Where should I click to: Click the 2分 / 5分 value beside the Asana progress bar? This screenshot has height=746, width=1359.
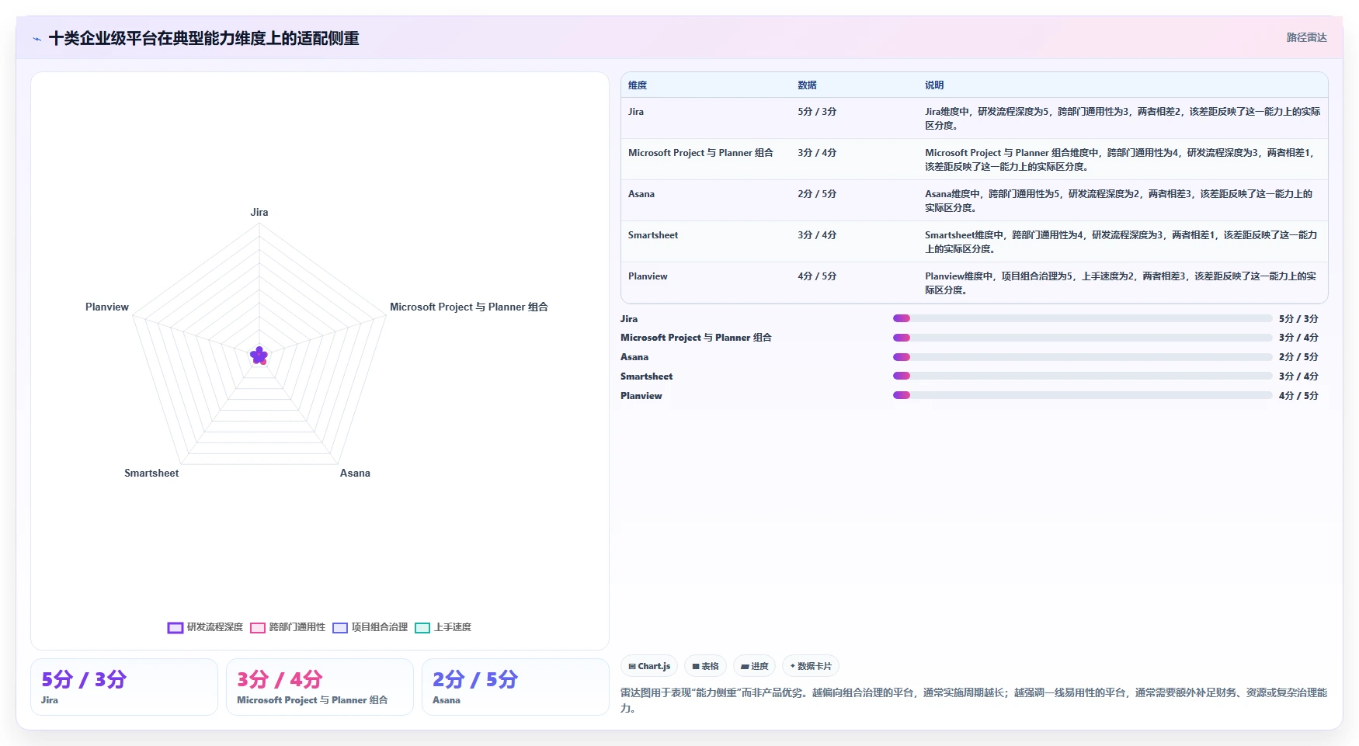point(1298,357)
